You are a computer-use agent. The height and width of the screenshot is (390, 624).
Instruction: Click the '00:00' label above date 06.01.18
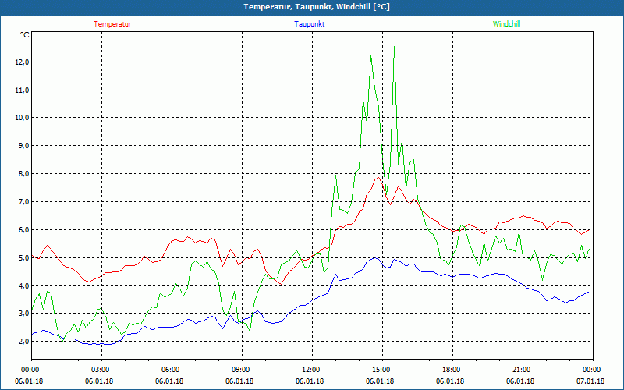point(31,370)
